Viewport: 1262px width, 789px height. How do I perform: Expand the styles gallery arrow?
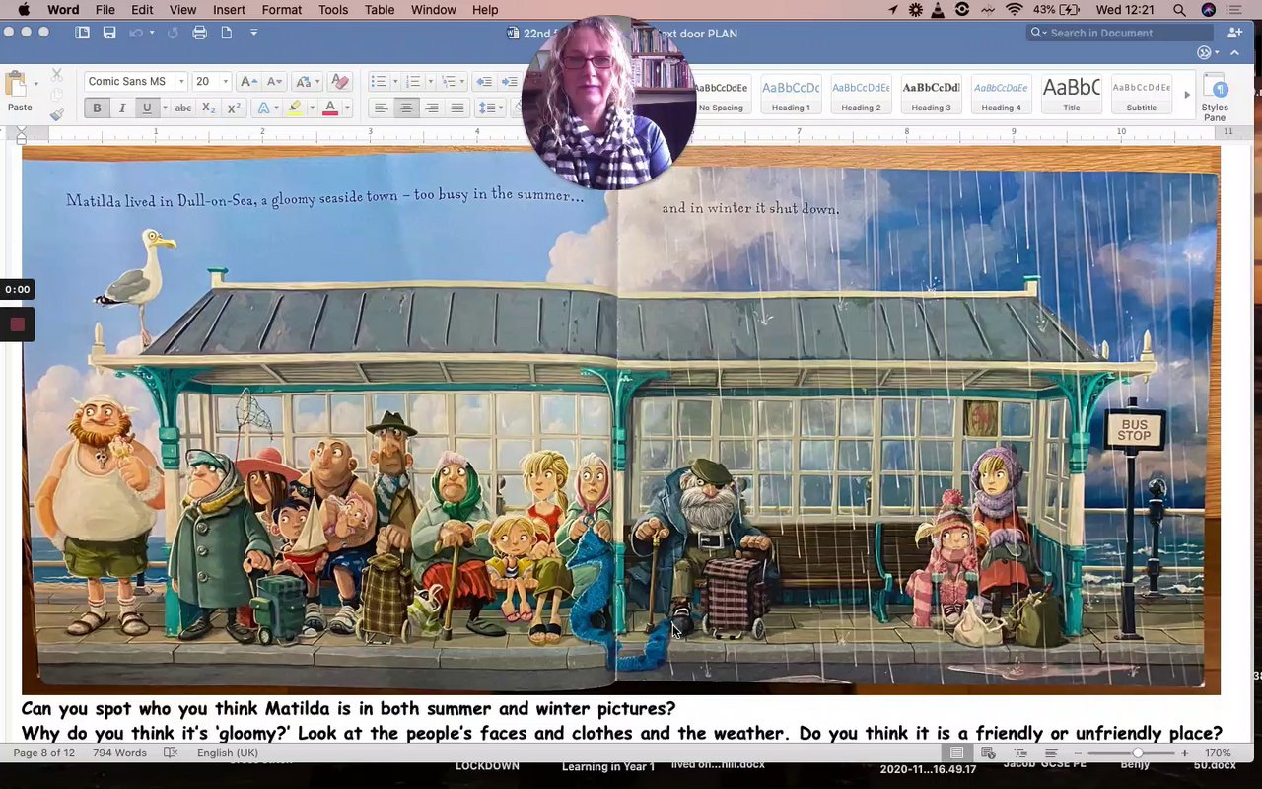point(1186,95)
